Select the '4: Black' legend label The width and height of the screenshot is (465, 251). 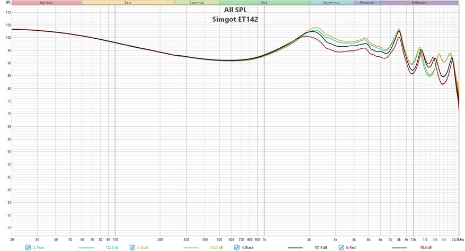pos(248,247)
